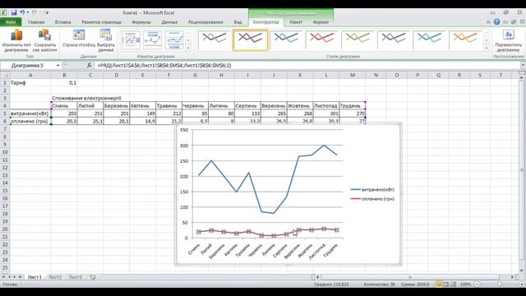Minimize the ribbon with caret icon
The width and height of the screenshot is (526, 296).
point(488,22)
